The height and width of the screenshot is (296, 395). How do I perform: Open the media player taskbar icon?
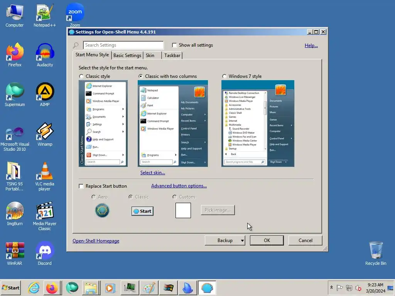110,288
